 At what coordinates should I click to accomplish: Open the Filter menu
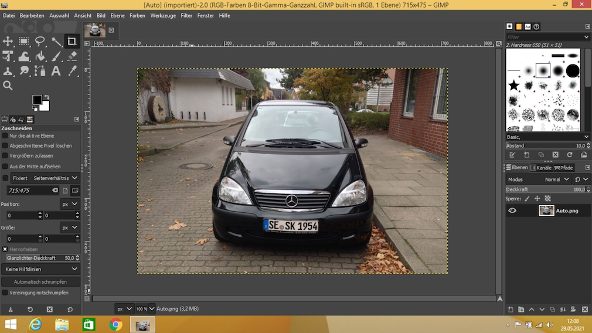186,15
